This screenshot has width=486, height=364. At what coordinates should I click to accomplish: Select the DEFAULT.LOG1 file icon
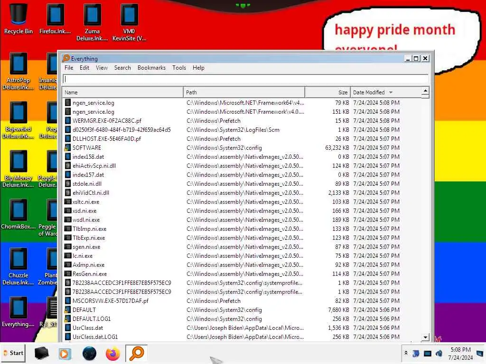point(67,319)
